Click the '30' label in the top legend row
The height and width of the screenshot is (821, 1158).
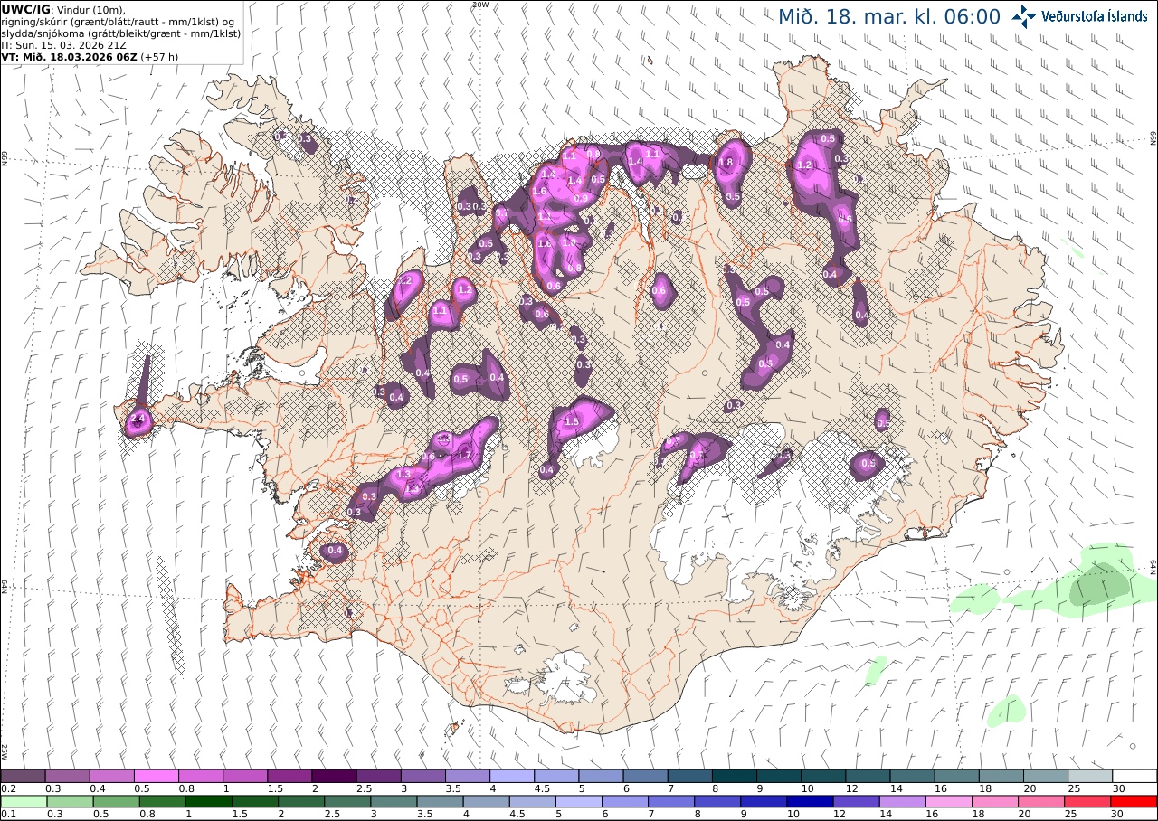click(1119, 788)
